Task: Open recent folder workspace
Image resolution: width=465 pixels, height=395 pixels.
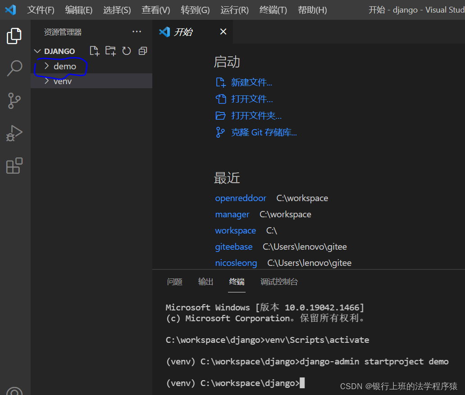Action: point(236,230)
